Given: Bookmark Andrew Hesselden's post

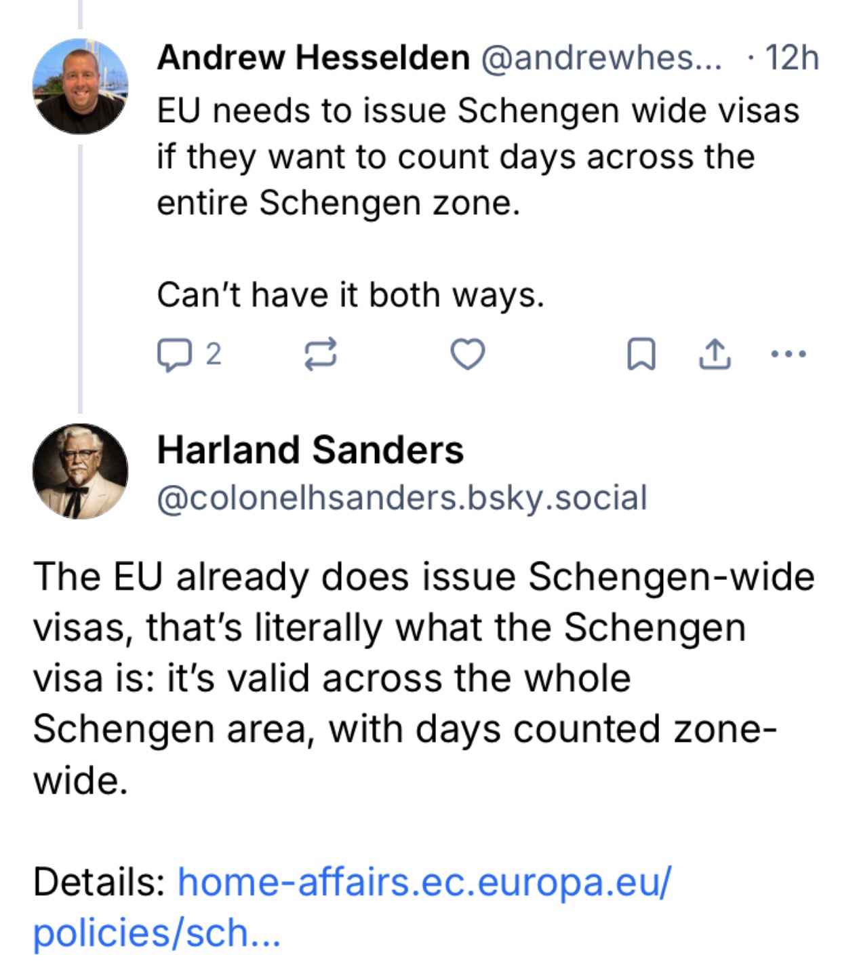Looking at the screenshot, I should (x=641, y=355).
